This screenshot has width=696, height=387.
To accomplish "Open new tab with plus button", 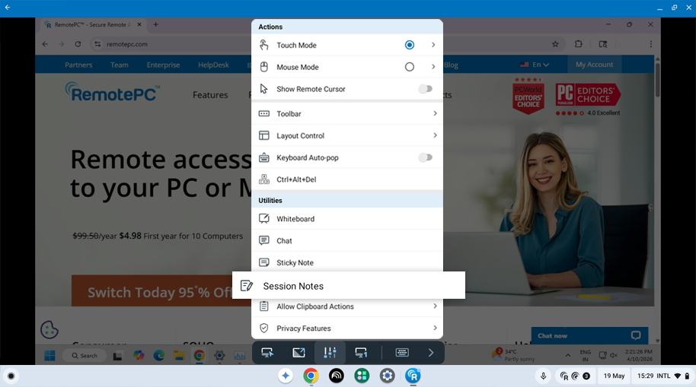I will [x=155, y=25].
